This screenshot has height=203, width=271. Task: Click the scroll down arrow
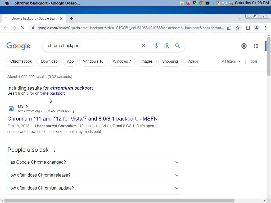tap(269, 196)
